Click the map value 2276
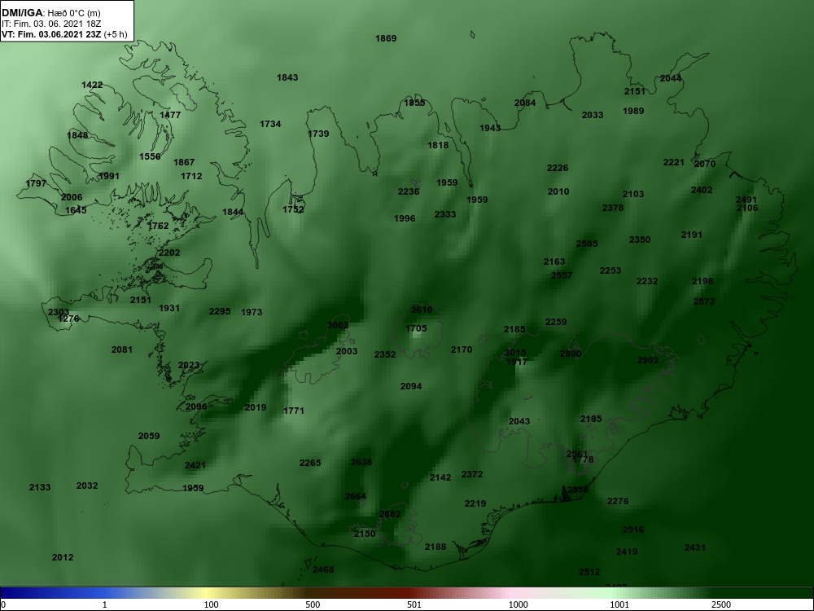Viewport: 814px width, 611px height. (x=618, y=501)
